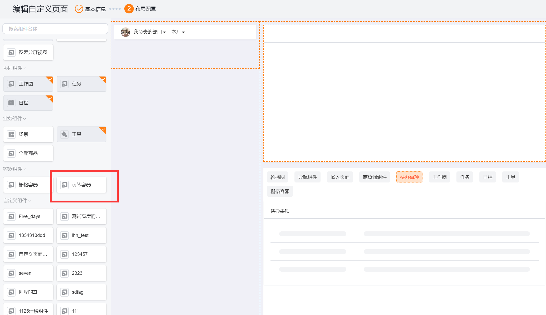The width and height of the screenshot is (546, 315).
Task: Collapse the 业务组件 section
Action: click(x=15, y=119)
